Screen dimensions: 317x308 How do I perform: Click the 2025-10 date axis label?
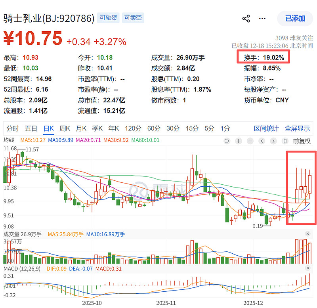(x=92, y=303)
